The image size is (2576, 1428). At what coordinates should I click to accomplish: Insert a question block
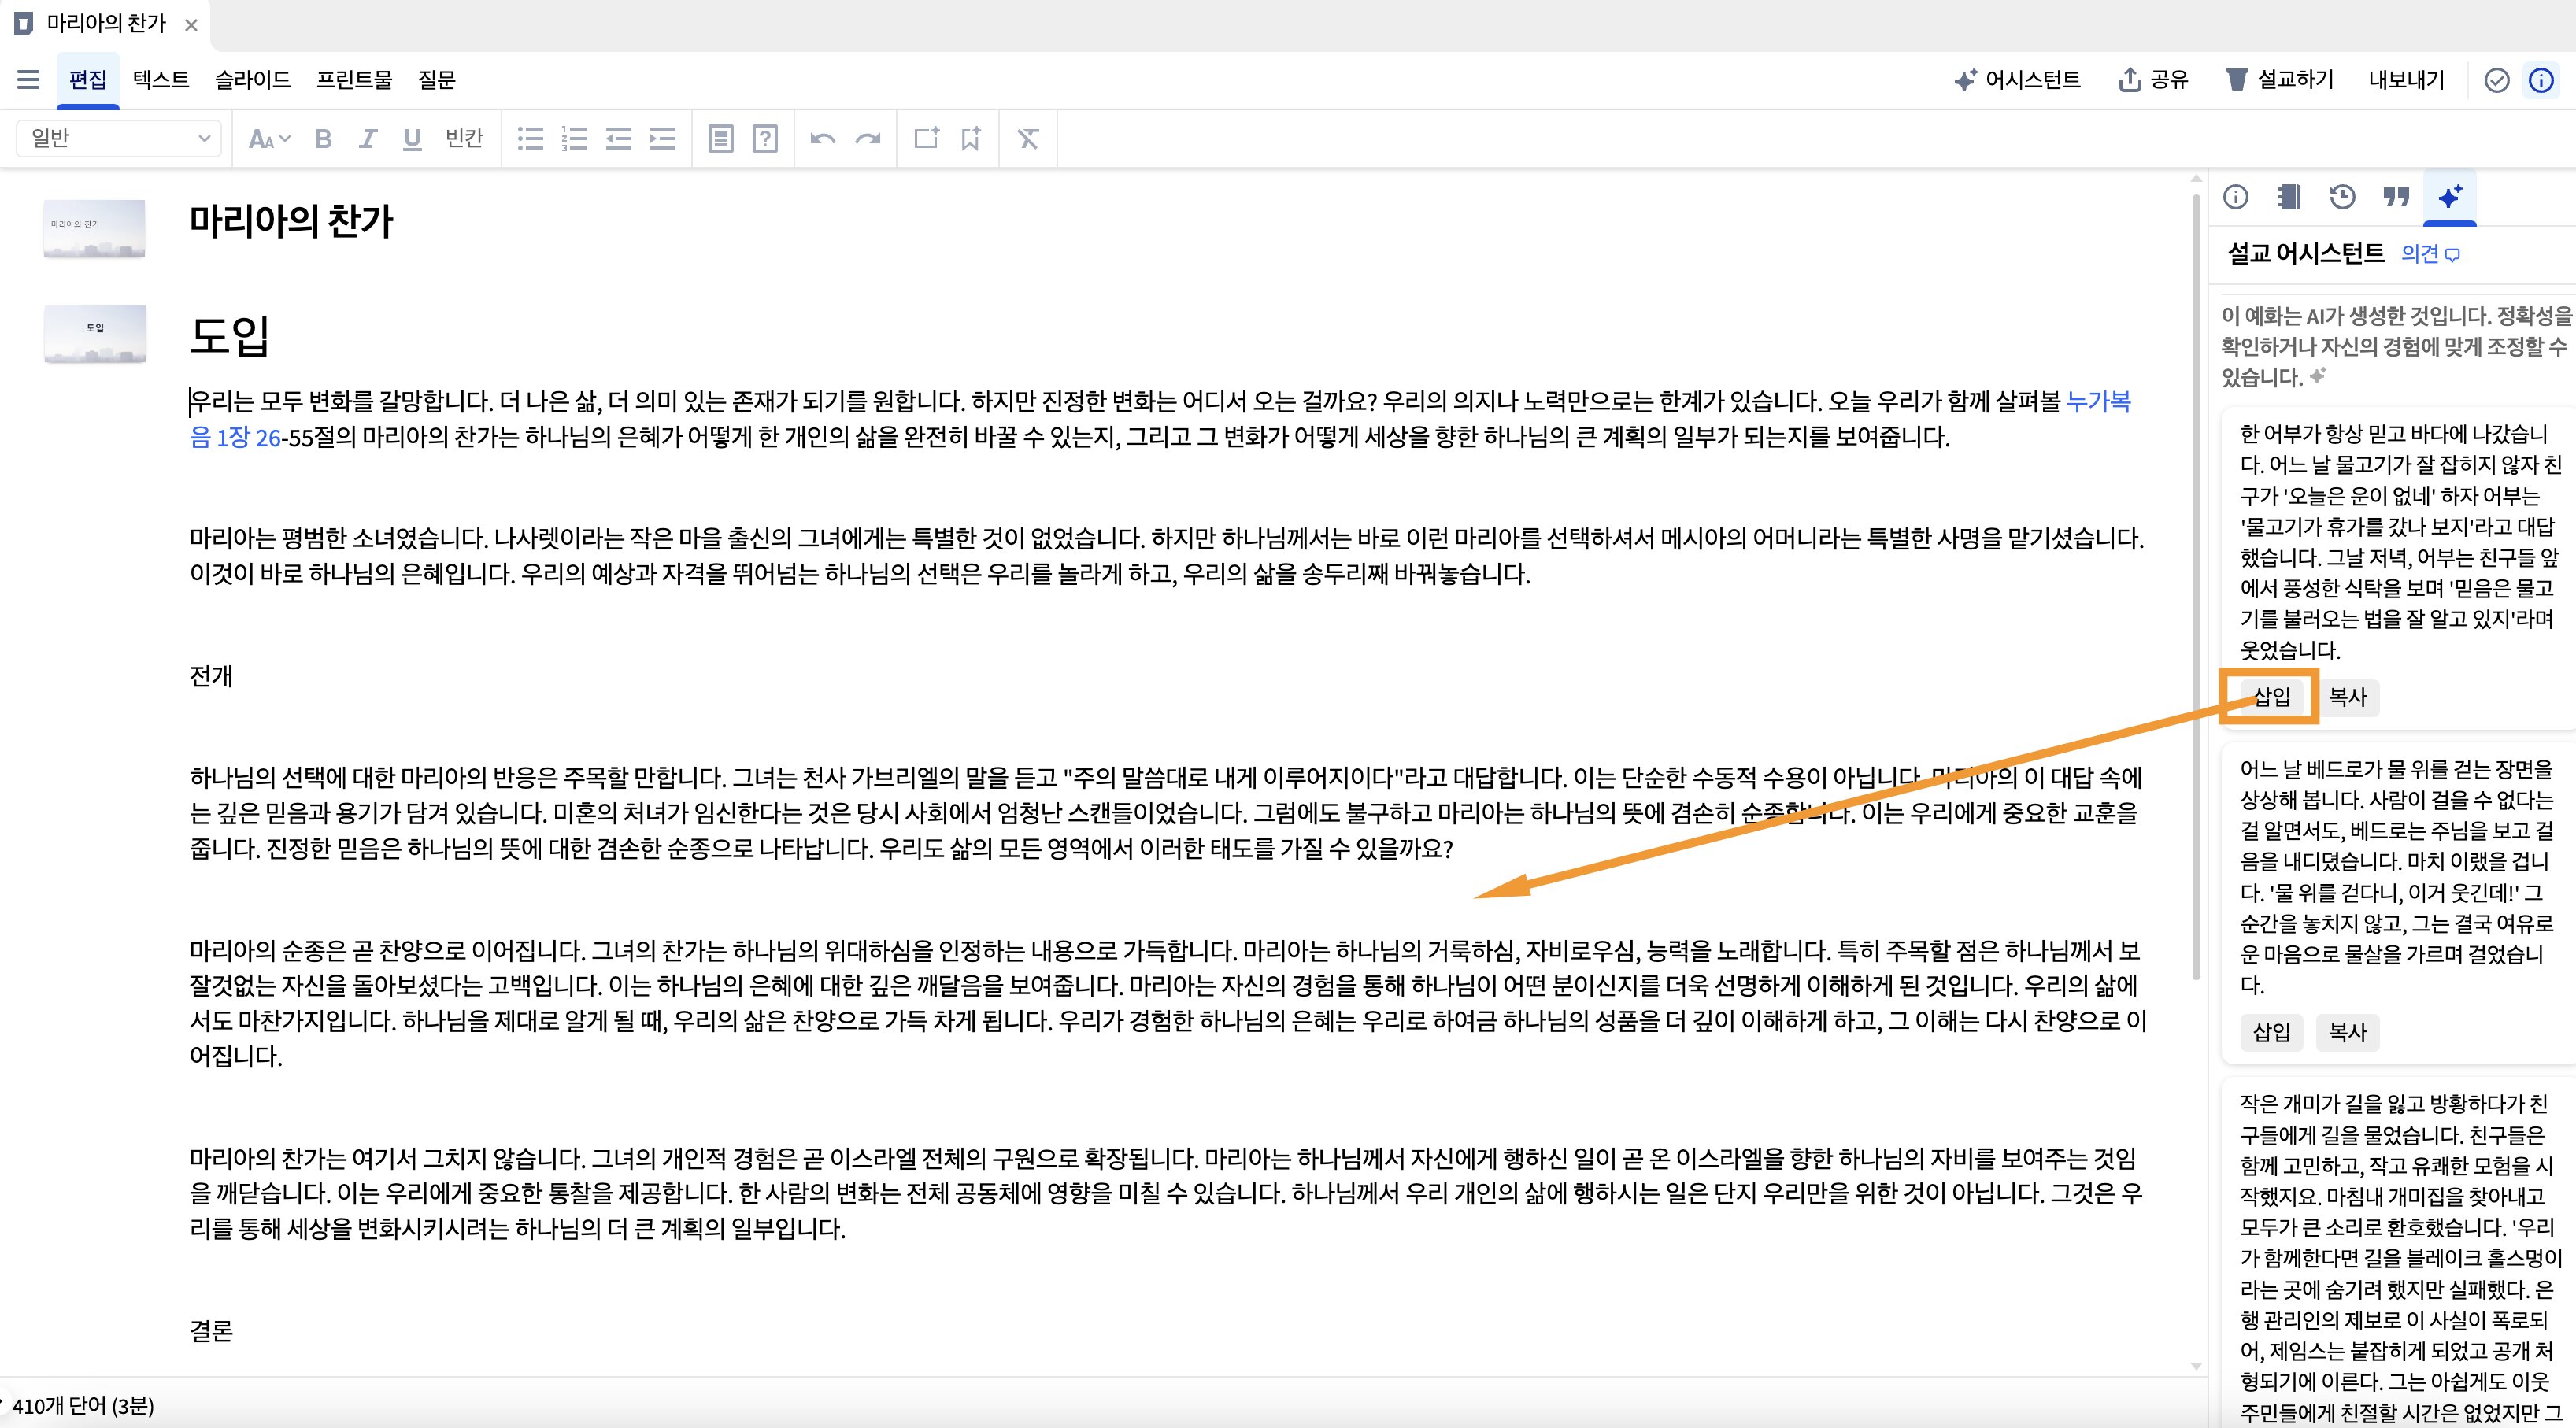pyautogui.click(x=765, y=138)
